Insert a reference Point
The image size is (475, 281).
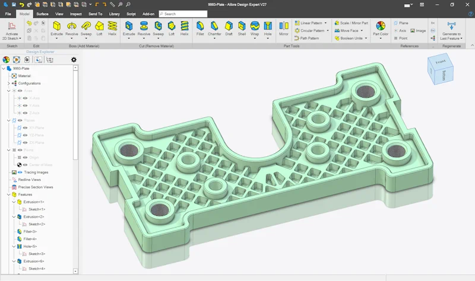(400, 38)
